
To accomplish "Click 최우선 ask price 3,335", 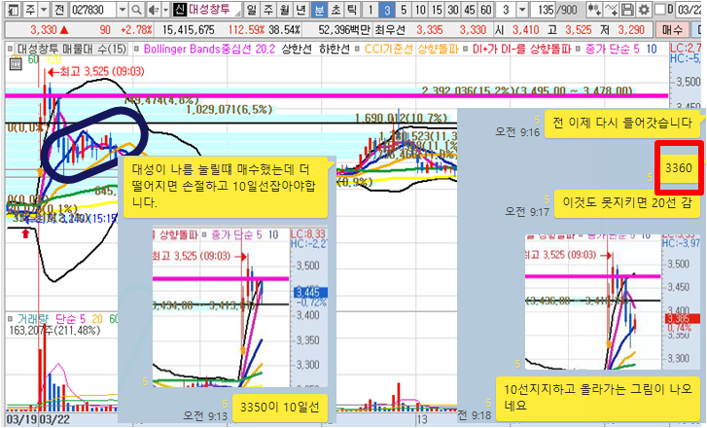I will click(x=429, y=30).
